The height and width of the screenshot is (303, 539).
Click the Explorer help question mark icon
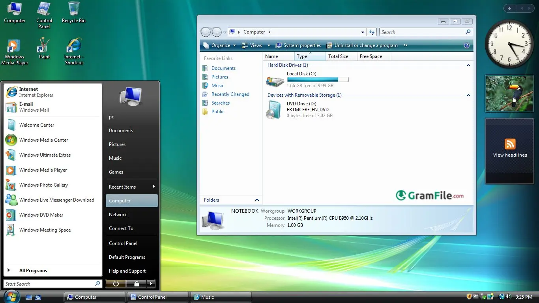[467, 45]
